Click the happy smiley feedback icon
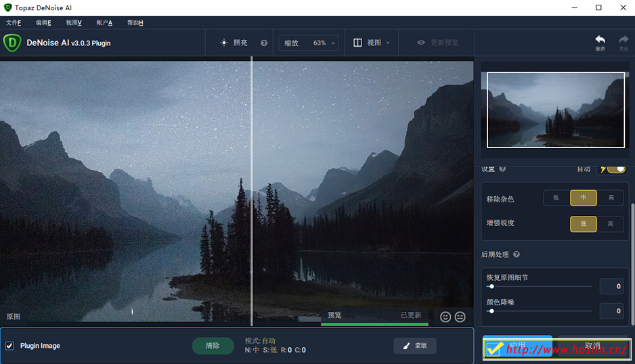 click(x=445, y=317)
